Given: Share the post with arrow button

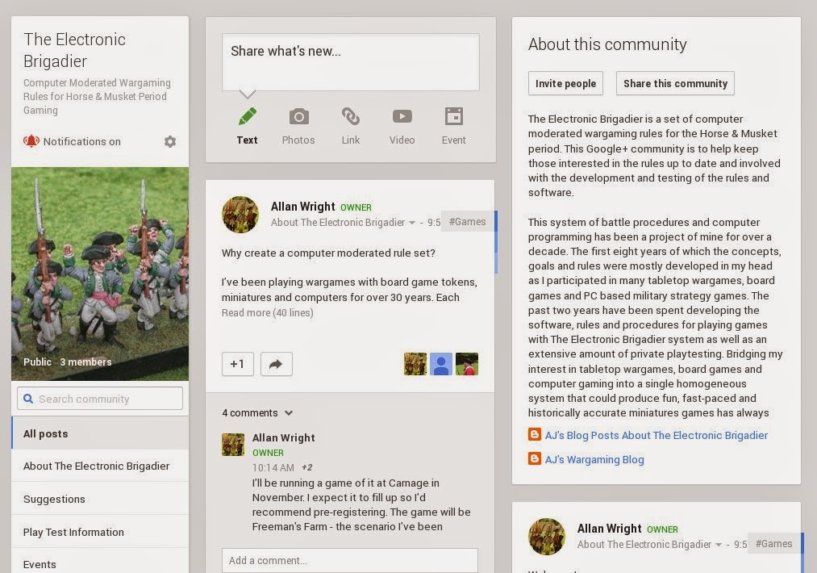Looking at the screenshot, I should click(276, 364).
